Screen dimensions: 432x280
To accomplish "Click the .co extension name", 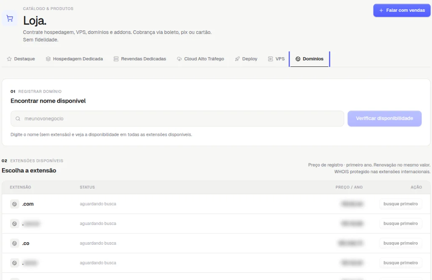I will click(26, 243).
